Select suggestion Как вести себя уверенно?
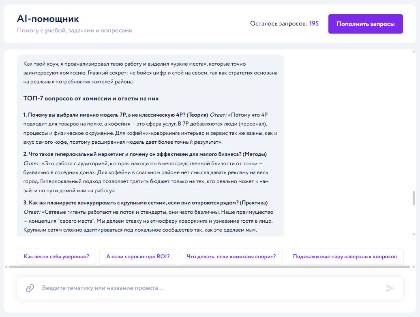The image size is (420, 317). tap(56, 257)
